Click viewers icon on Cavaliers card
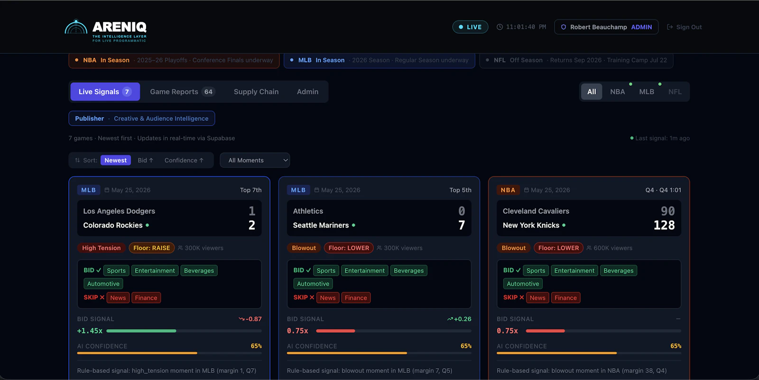Image resolution: width=759 pixels, height=380 pixels. [x=589, y=248]
